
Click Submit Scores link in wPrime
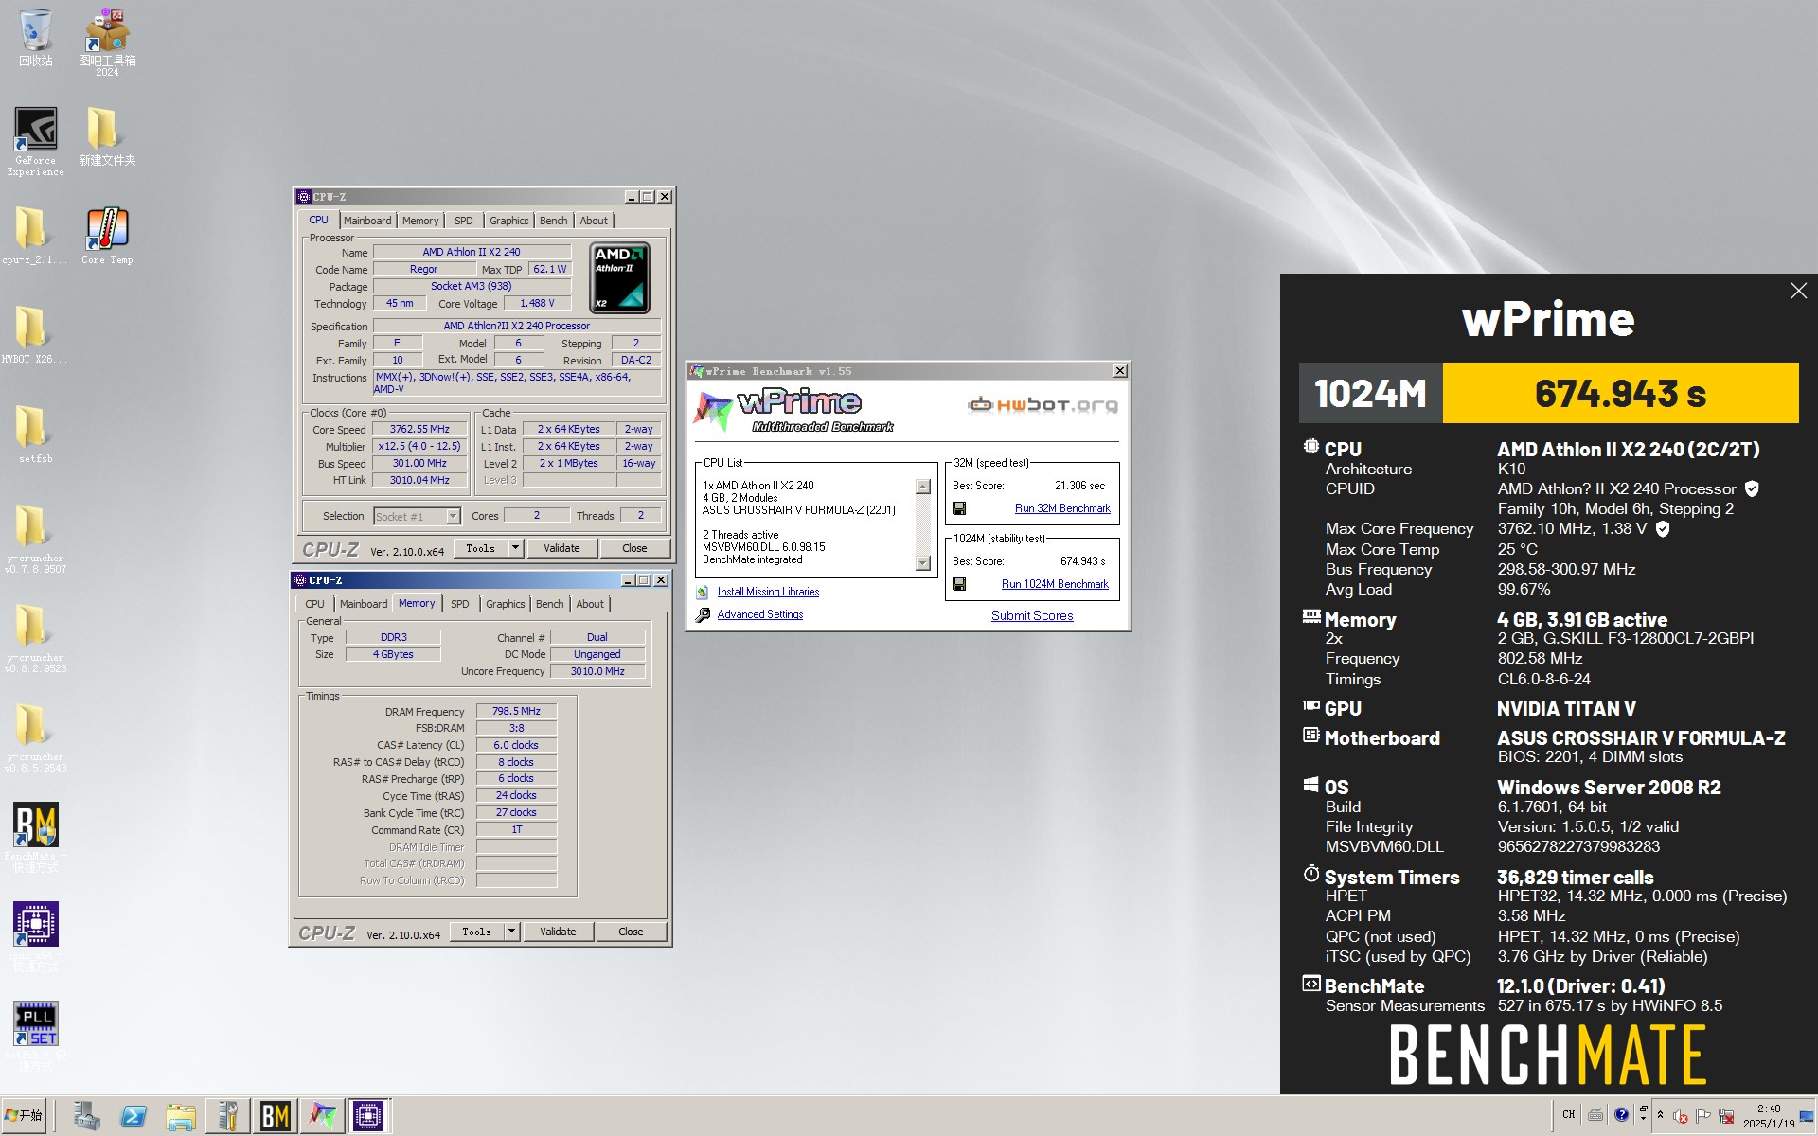1032,615
